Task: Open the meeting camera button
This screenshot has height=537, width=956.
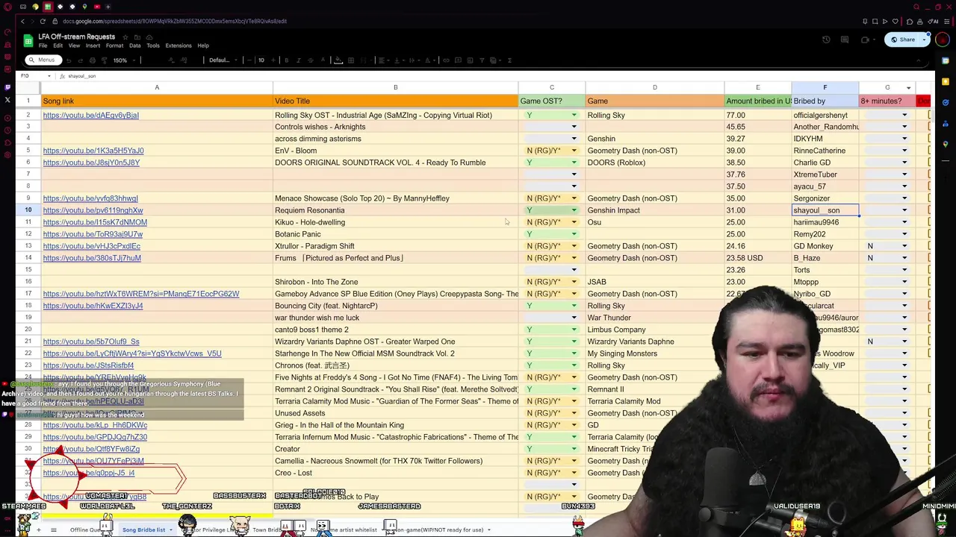Action: click(866, 40)
